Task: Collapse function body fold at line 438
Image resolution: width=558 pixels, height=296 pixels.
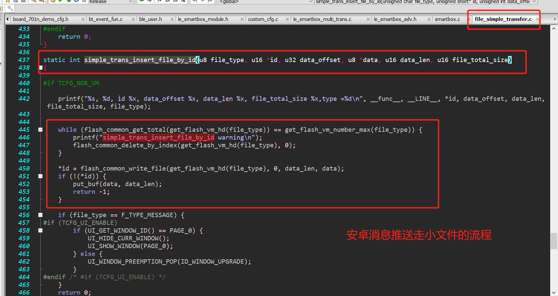Action: point(41,68)
